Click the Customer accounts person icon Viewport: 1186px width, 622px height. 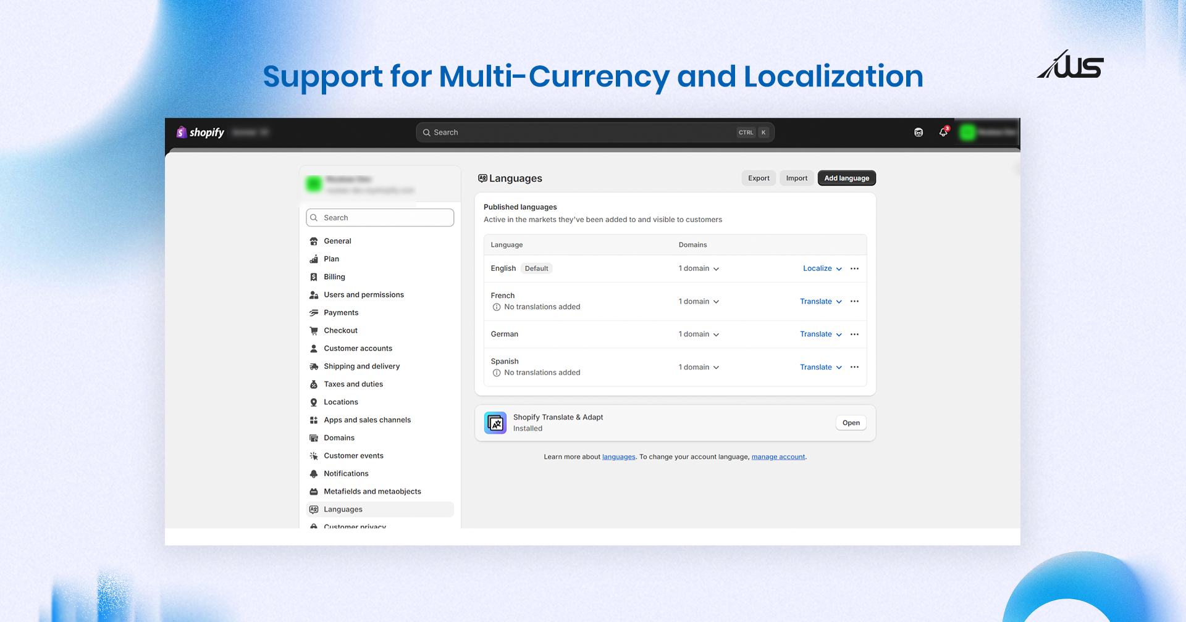[314, 349]
